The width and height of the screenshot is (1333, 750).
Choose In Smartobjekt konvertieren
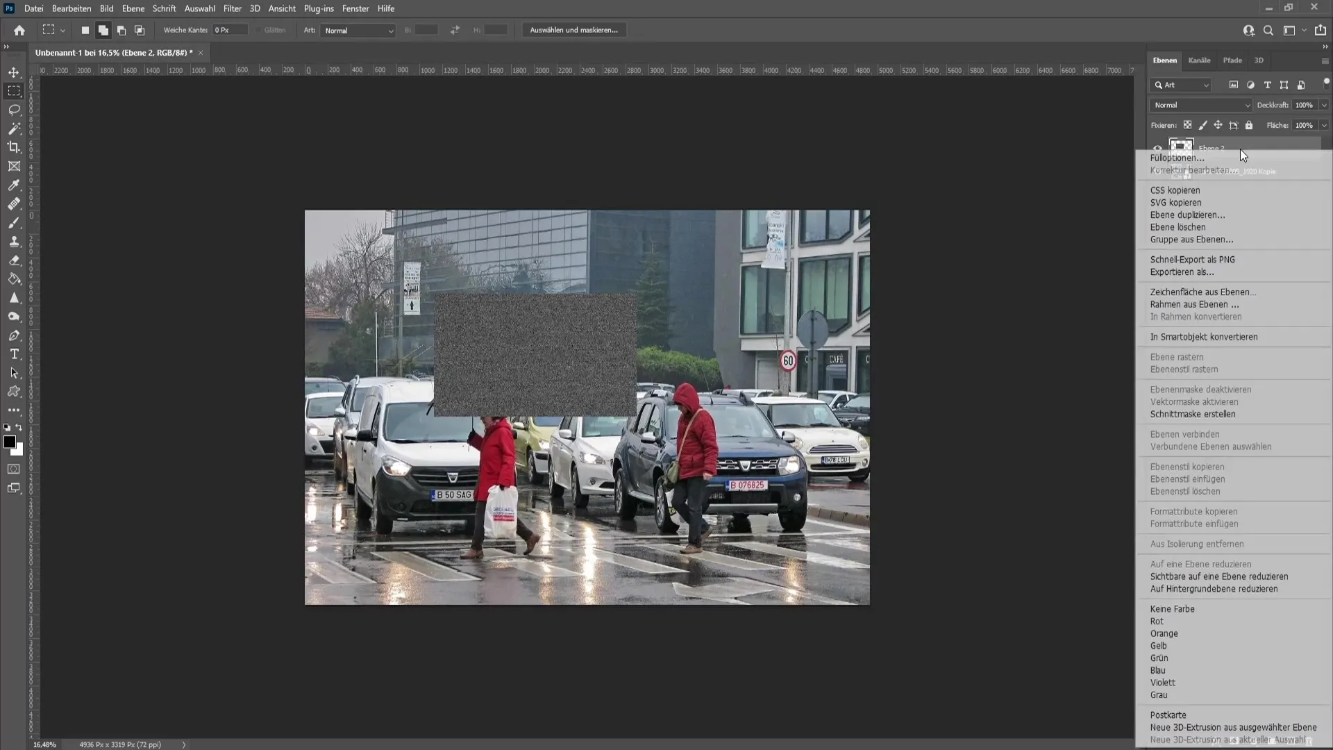pos(1204,337)
